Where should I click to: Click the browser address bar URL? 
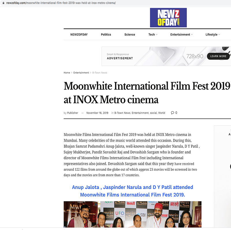[x=61, y=3]
